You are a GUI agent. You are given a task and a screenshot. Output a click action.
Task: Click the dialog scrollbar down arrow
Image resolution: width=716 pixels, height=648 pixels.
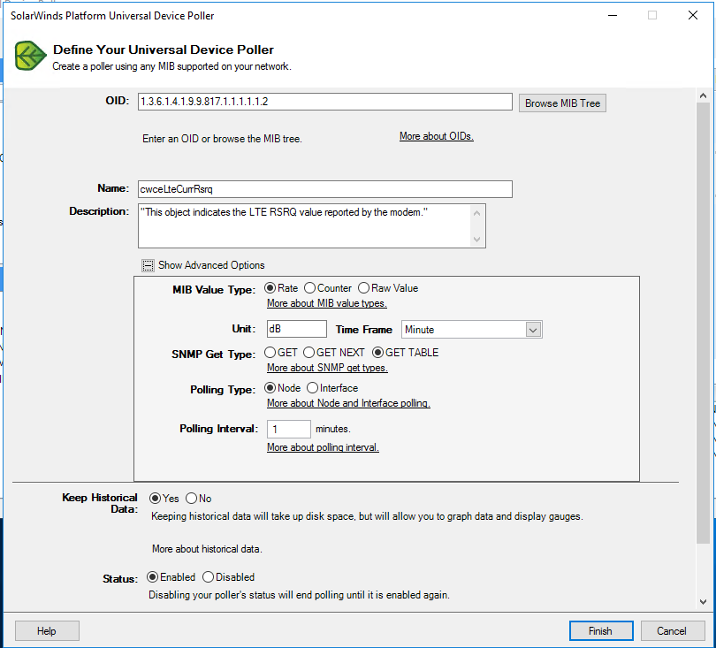(704, 602)
